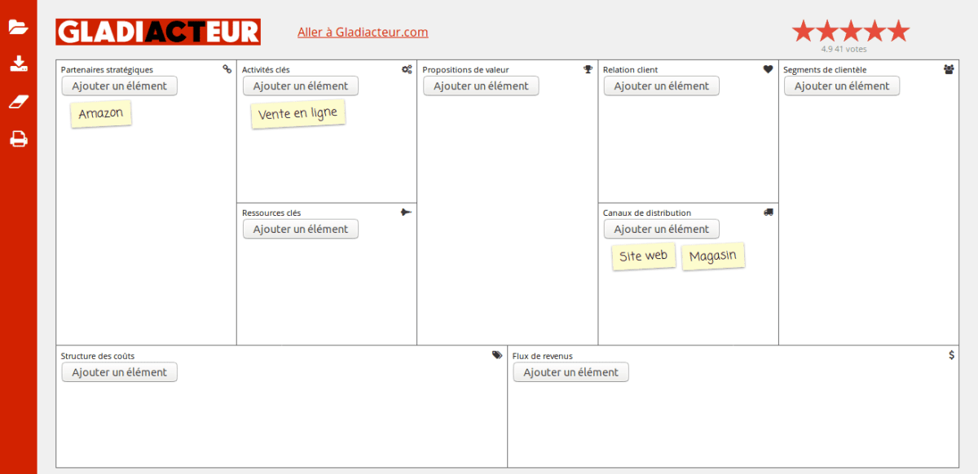The width and height of the screenshot is (978, 474).
Task: Open the folder icon in red sidebar
Action: pyautogui.click(x=18, y=27)
